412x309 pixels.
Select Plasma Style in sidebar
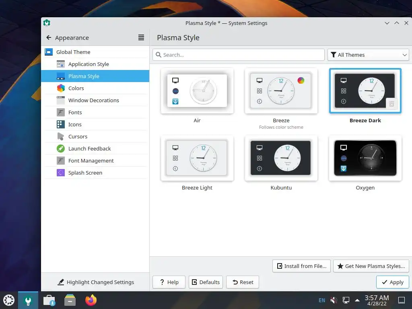(95, 76)
